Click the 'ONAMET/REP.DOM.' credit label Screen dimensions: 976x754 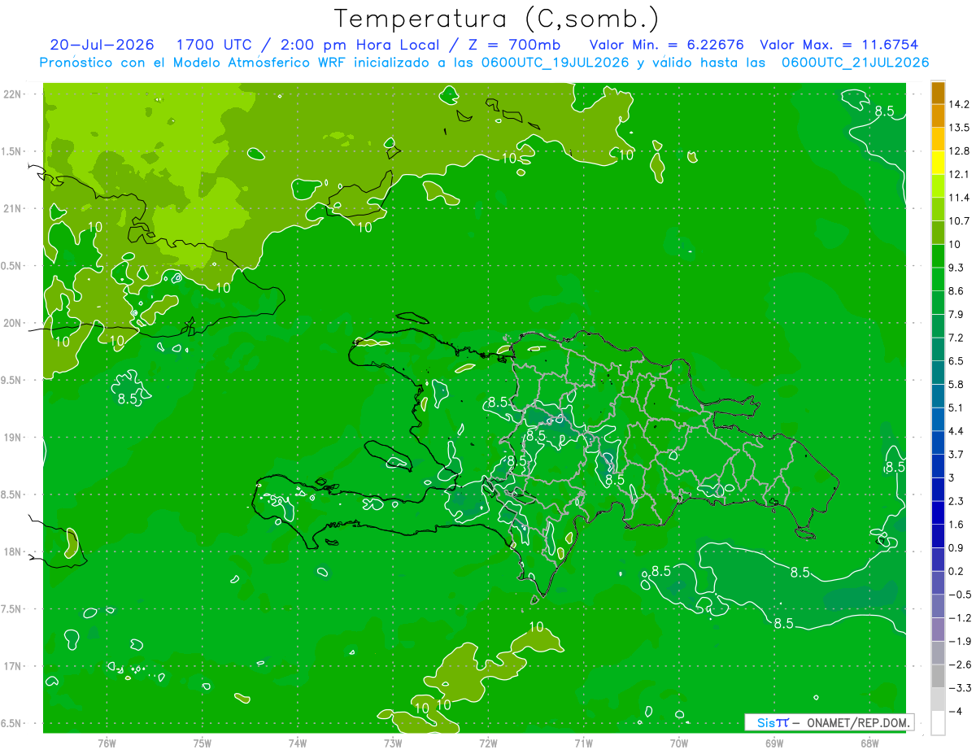click(x=856, y=722)
